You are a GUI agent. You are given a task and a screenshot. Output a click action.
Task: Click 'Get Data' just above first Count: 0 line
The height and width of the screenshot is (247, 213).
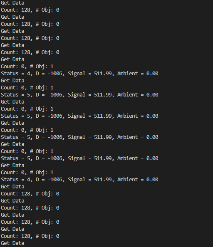[x=12, y=59]
